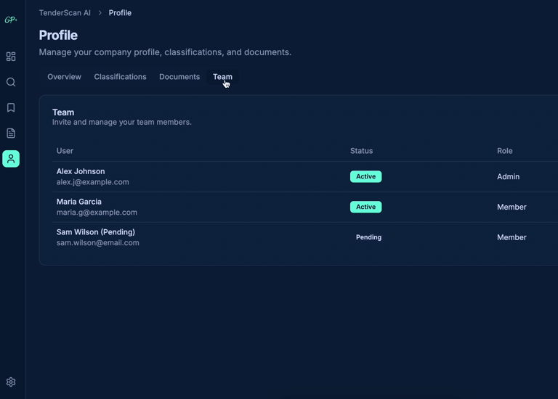Select the highlighted profile person icon
Image resolution: width=558 pixels, height=399 pixels.
click(x=11, y=159)
